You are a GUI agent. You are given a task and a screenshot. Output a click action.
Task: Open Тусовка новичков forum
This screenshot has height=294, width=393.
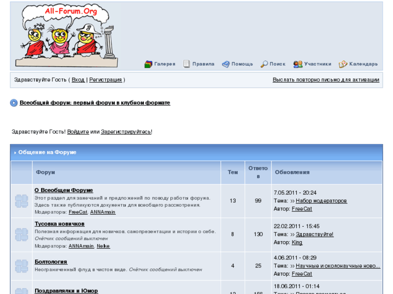coord(59,224)
